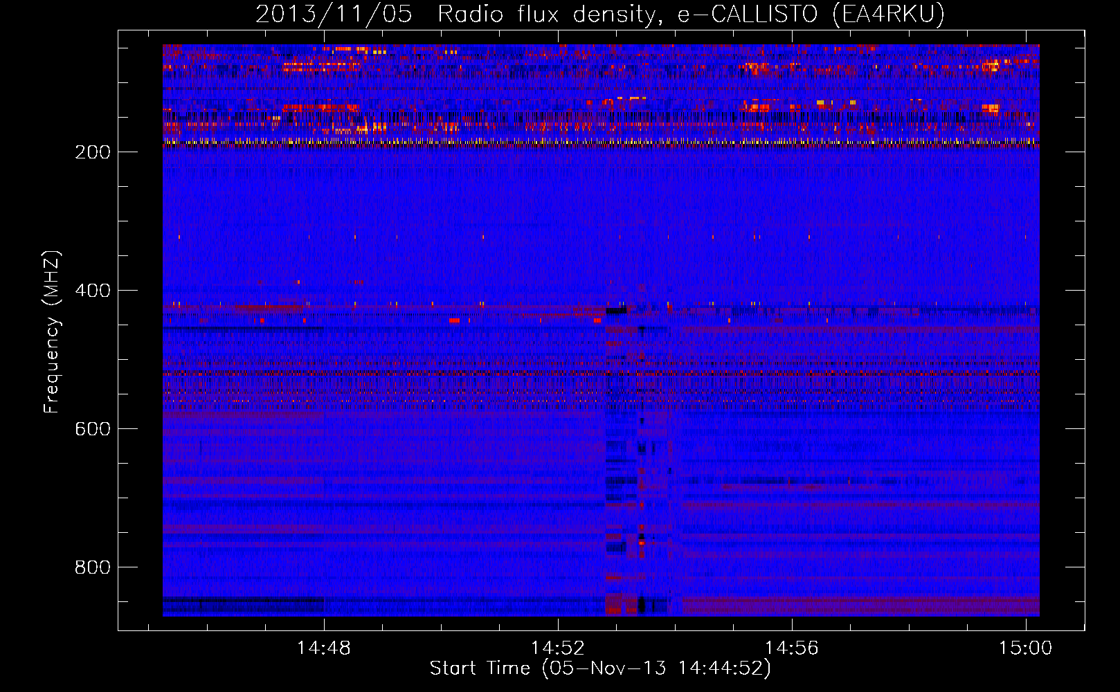Click the "Start Time (05-Nov-13 14:44:52)" label

point(600,668)
